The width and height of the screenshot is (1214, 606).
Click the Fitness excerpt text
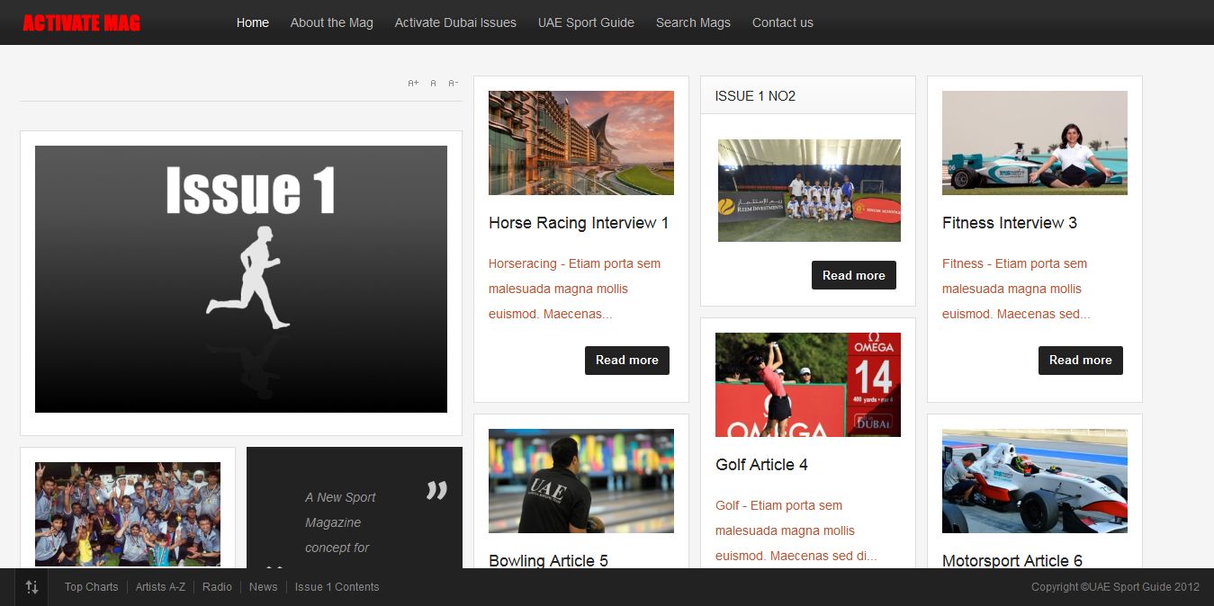1016,289
